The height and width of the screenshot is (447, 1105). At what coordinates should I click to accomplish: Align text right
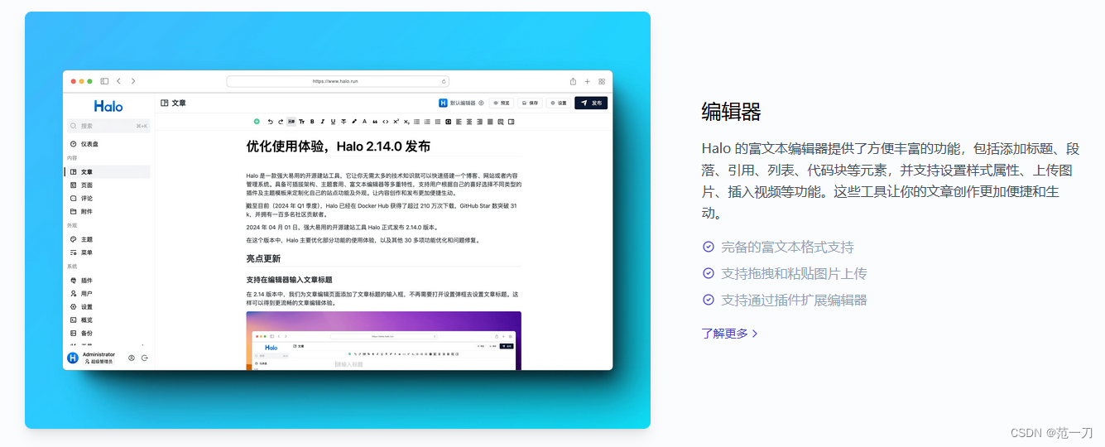[x=479, y=122]
